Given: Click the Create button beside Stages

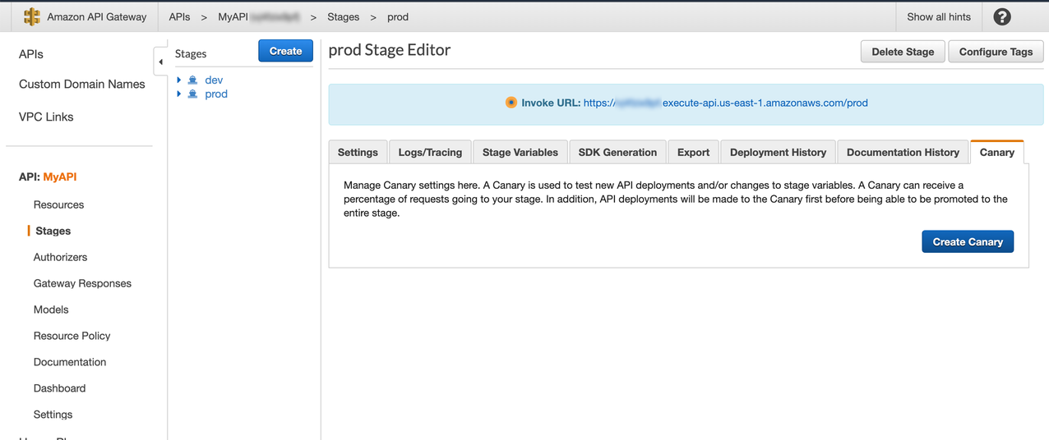Looking at the screenshot, I should pyautogui.click(x=285, y=51).
